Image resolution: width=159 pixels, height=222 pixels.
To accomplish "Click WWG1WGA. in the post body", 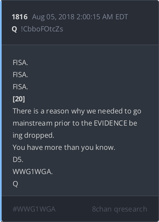I will coord(33,172).
